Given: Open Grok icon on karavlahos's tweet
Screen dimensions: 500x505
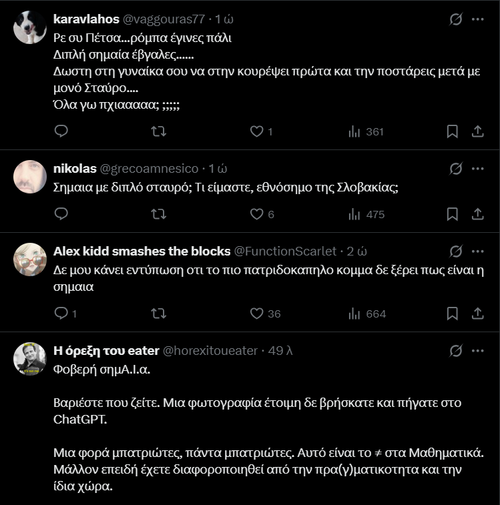Looking at the screenshot, I should [x=456, y=19].
